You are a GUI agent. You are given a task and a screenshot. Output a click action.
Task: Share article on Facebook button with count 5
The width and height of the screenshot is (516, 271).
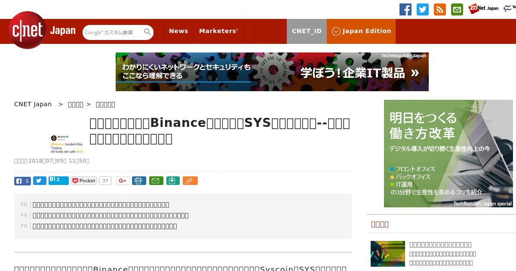coord(22,181)
